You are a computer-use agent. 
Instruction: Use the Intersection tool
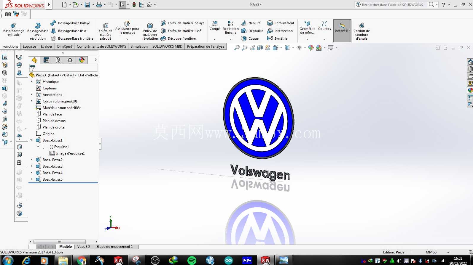click(280, 31)
